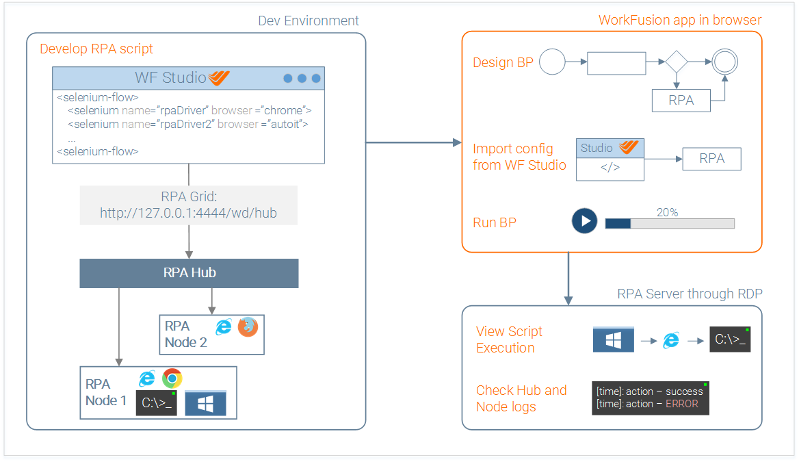799x462 pixels.
Task: Click the command prompt icon in RPA Server panel
Action: [730, 339]
